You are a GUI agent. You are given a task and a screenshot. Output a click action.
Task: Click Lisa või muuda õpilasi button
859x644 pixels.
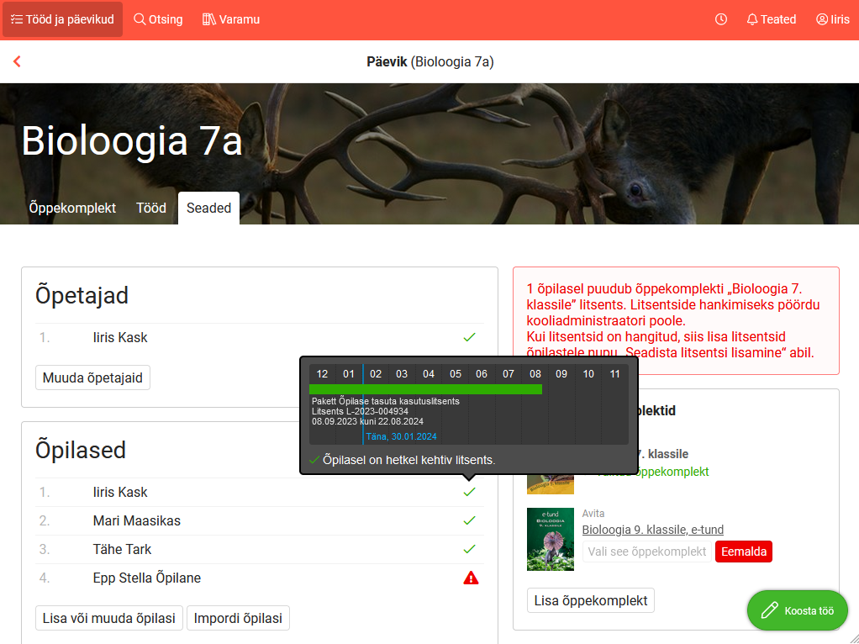(109, 618)
